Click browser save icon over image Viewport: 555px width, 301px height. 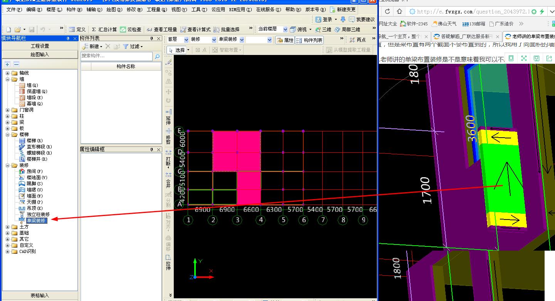click(536, 58)
